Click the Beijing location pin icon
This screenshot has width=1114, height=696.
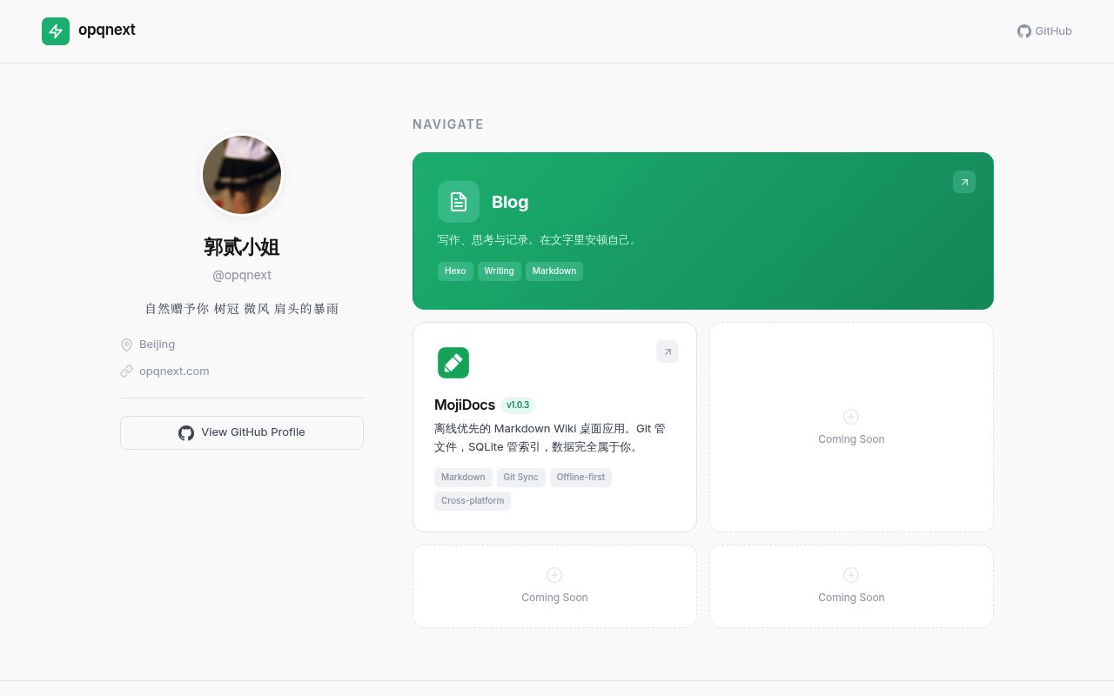pos(127,345)
